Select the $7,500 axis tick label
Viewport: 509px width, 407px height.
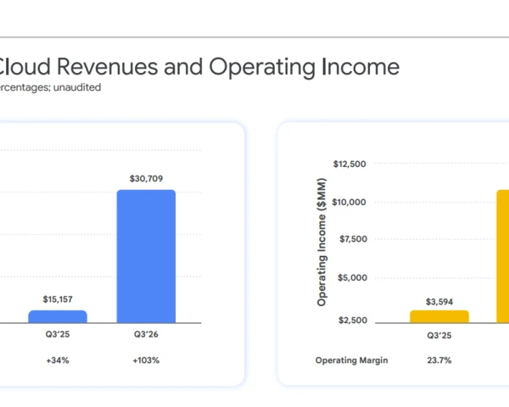pyautogui.click(x=353, y=239)
